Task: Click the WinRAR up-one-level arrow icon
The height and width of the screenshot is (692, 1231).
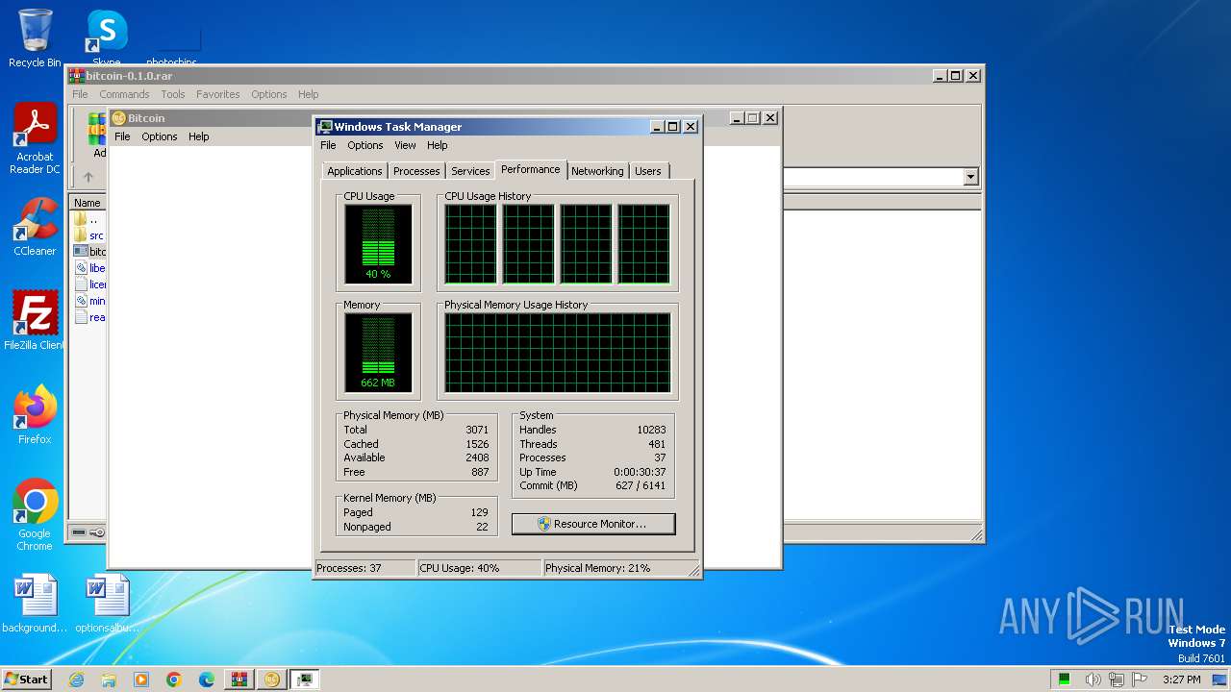Action: pyautogui.click(x=88, y=177)
